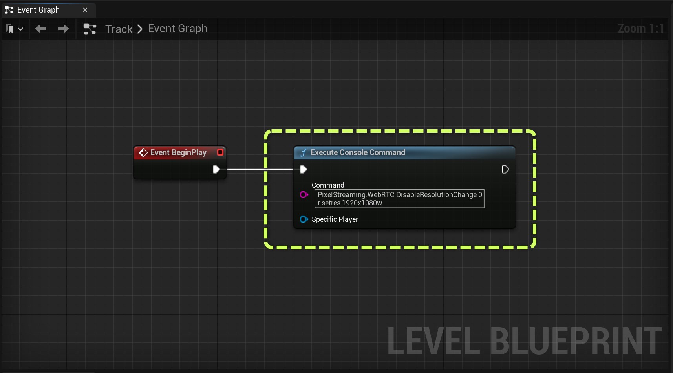Image resolution: width=673 pixels, height=373 pixels.
Task: Click the Event BeginPlay execution output pin
Action: click(x=216, y=169)
